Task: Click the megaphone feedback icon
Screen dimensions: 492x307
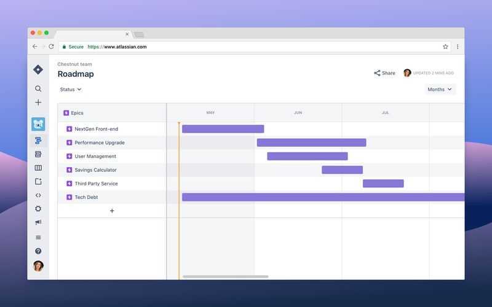Action: [38, 222]
